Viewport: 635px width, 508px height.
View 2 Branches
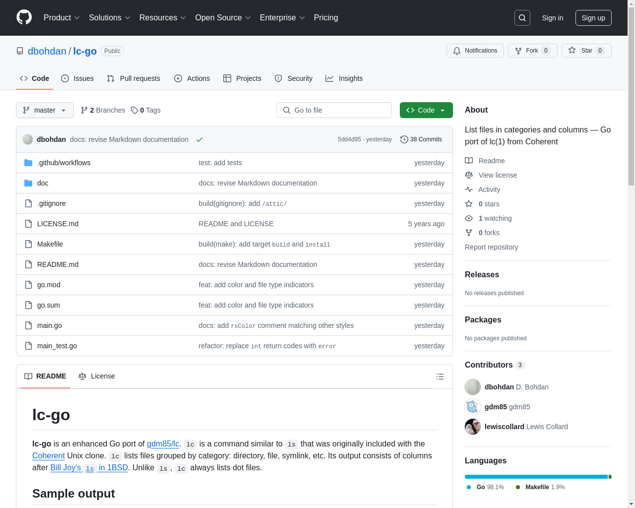click(x=103, y=110)
